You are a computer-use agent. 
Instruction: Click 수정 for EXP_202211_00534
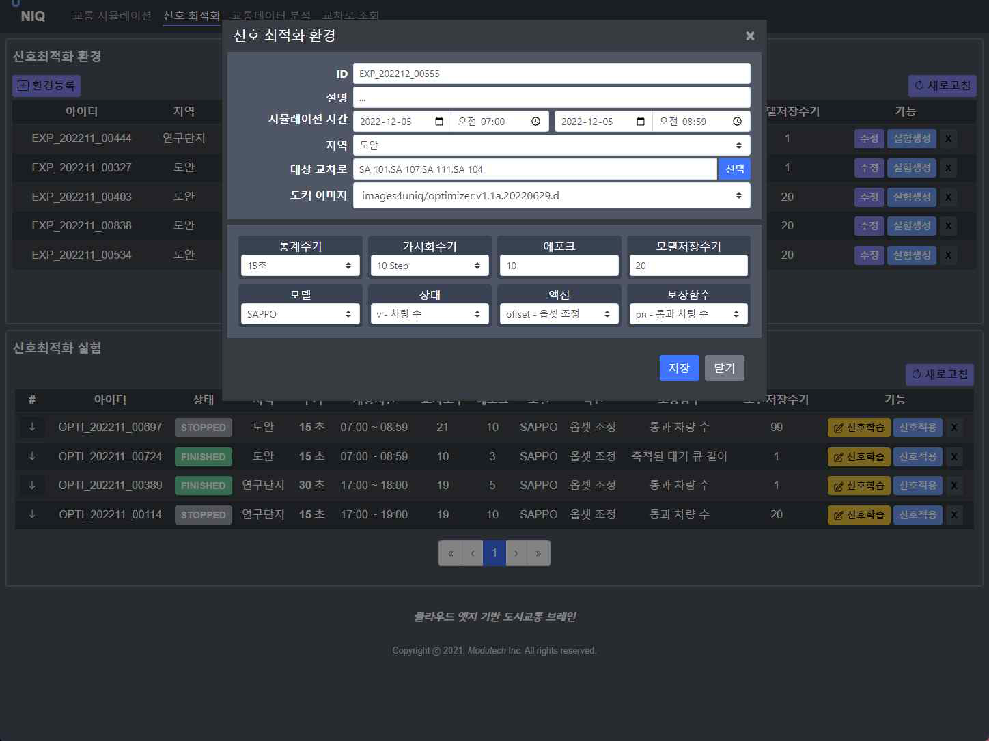(869, 255)
